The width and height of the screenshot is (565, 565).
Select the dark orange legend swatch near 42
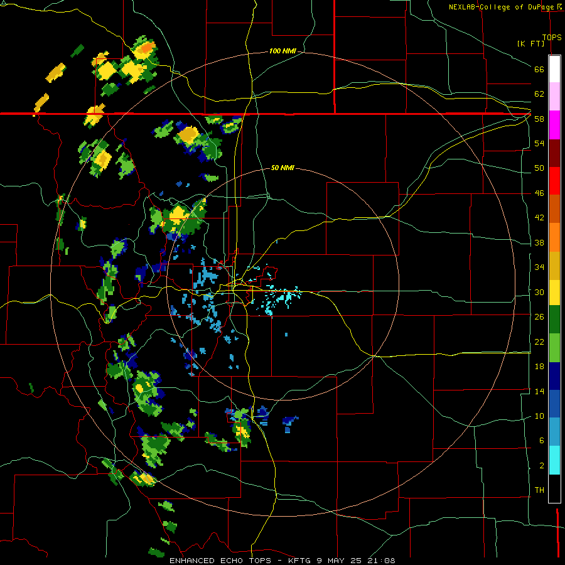click(554, 209)
